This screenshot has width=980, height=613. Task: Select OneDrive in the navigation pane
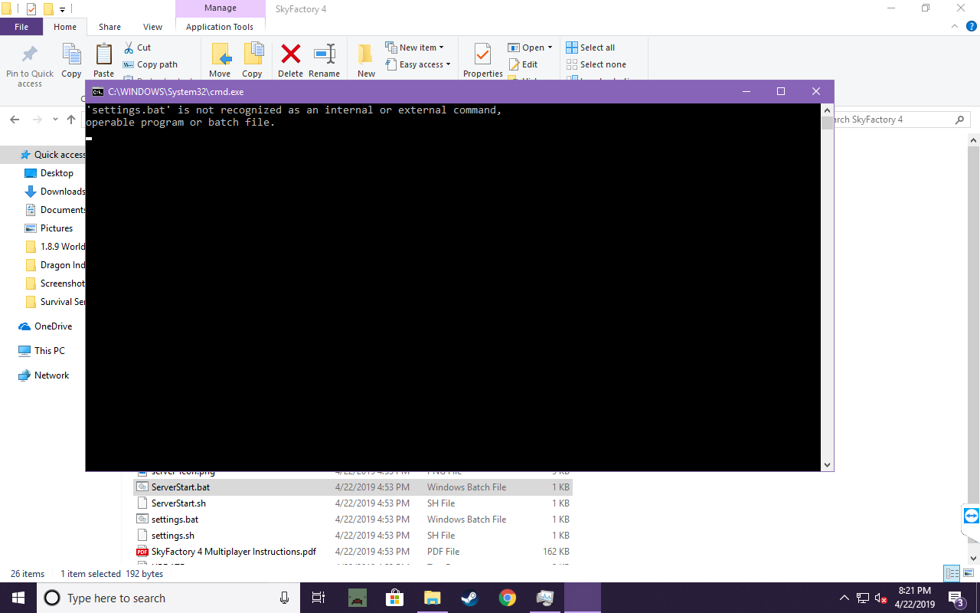(53, 326)
